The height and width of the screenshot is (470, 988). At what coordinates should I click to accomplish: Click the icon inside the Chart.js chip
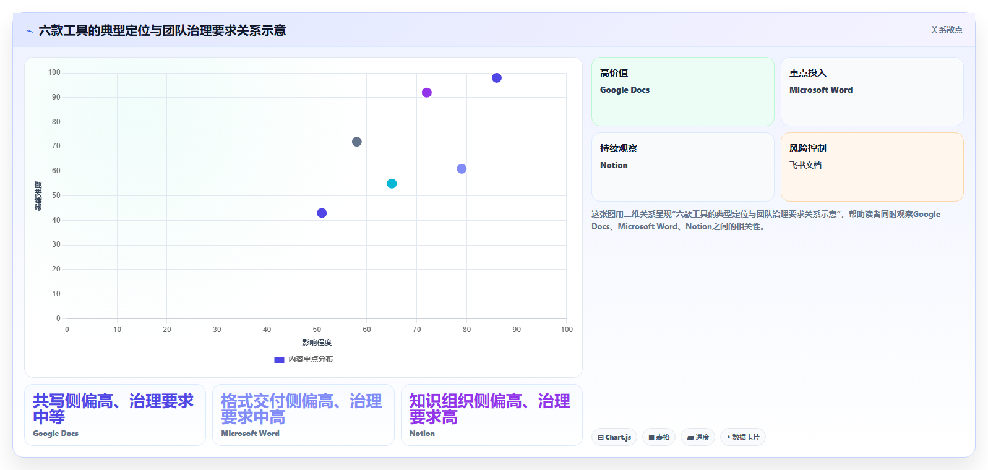coord(601,437)
